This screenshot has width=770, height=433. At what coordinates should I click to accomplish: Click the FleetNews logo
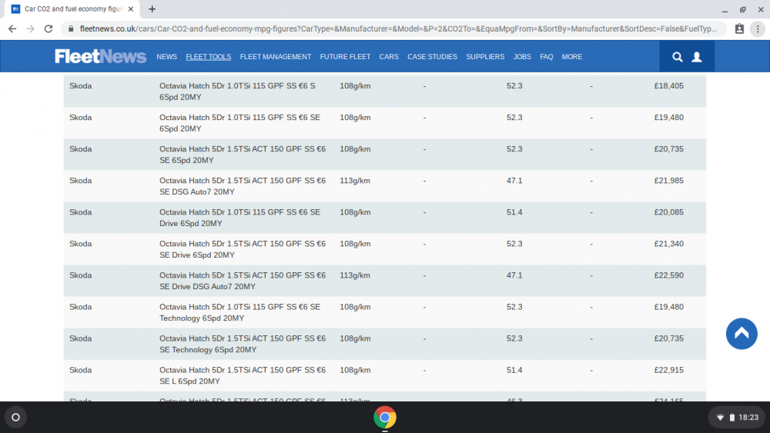100,56
